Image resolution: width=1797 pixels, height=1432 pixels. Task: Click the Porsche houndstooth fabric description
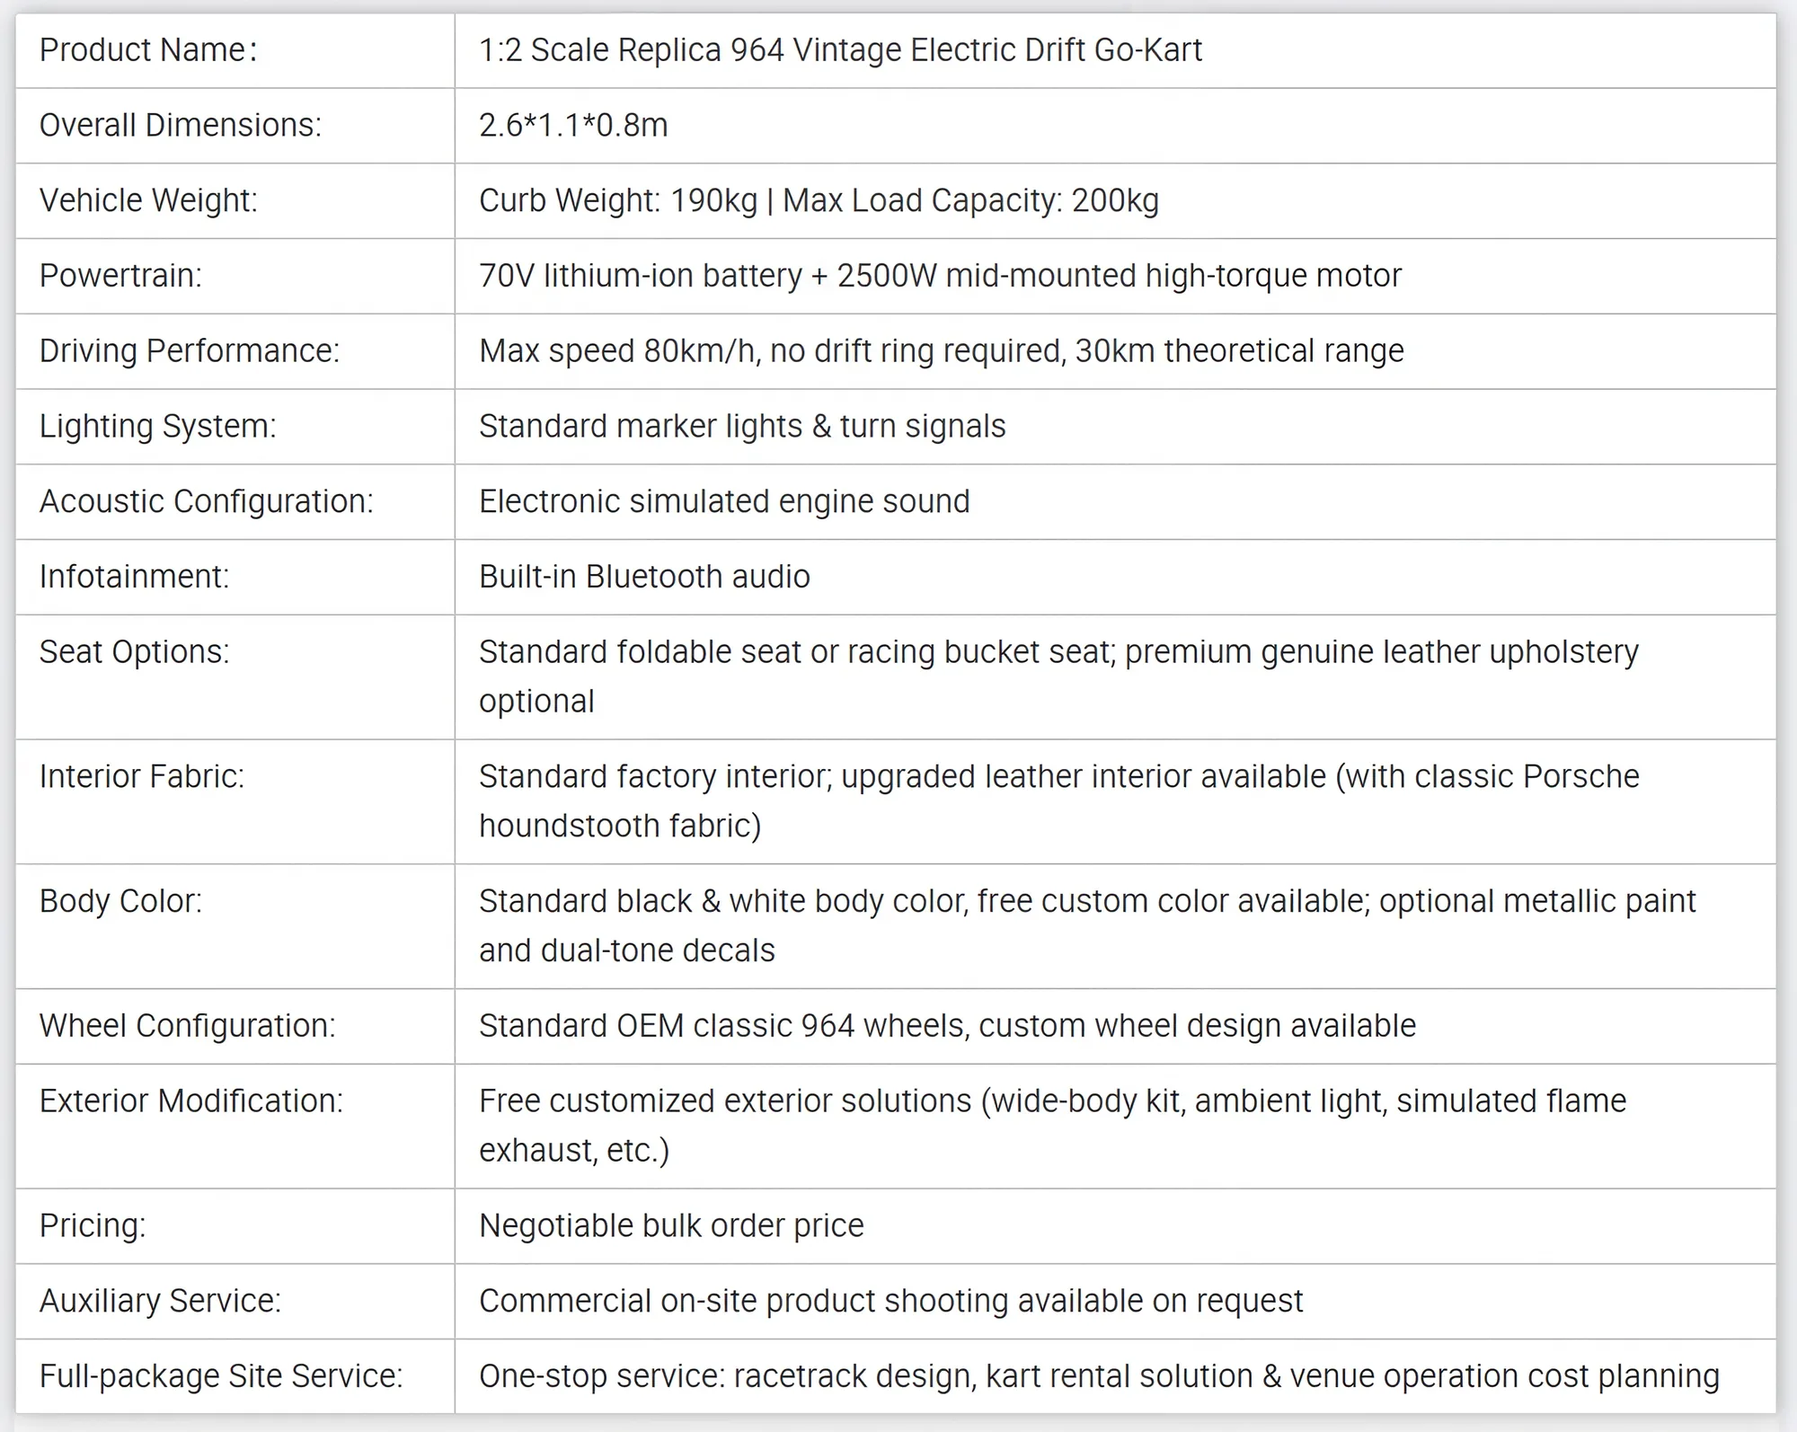point(1059,801)
